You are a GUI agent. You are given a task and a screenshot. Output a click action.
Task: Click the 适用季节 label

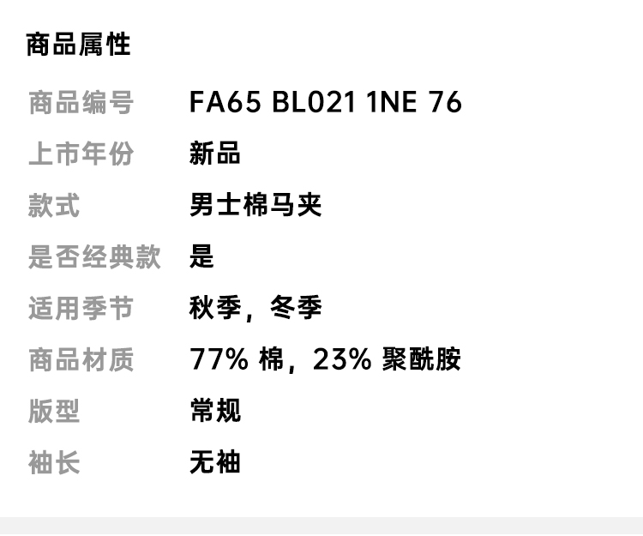click(x=81, y=308)
